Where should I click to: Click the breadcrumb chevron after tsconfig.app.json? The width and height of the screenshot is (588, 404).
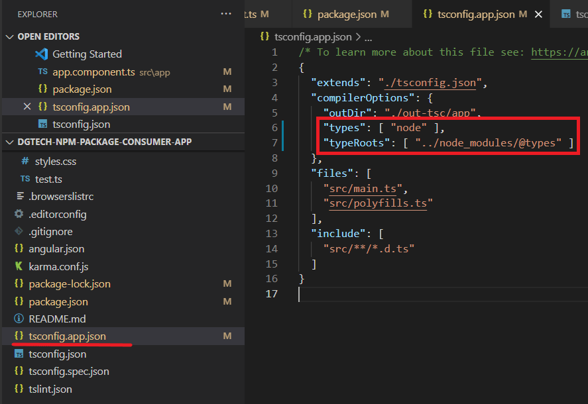[359, 38]
